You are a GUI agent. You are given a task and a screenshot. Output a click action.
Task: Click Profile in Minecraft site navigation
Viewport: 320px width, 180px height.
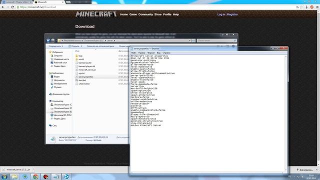coord(167,14)
